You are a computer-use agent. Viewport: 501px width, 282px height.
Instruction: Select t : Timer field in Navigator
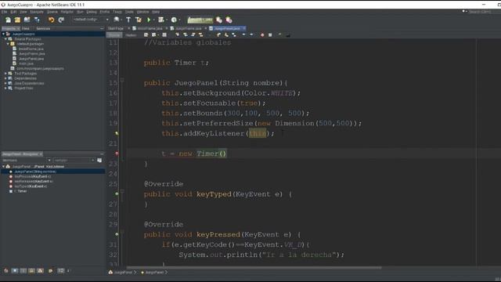20,191
